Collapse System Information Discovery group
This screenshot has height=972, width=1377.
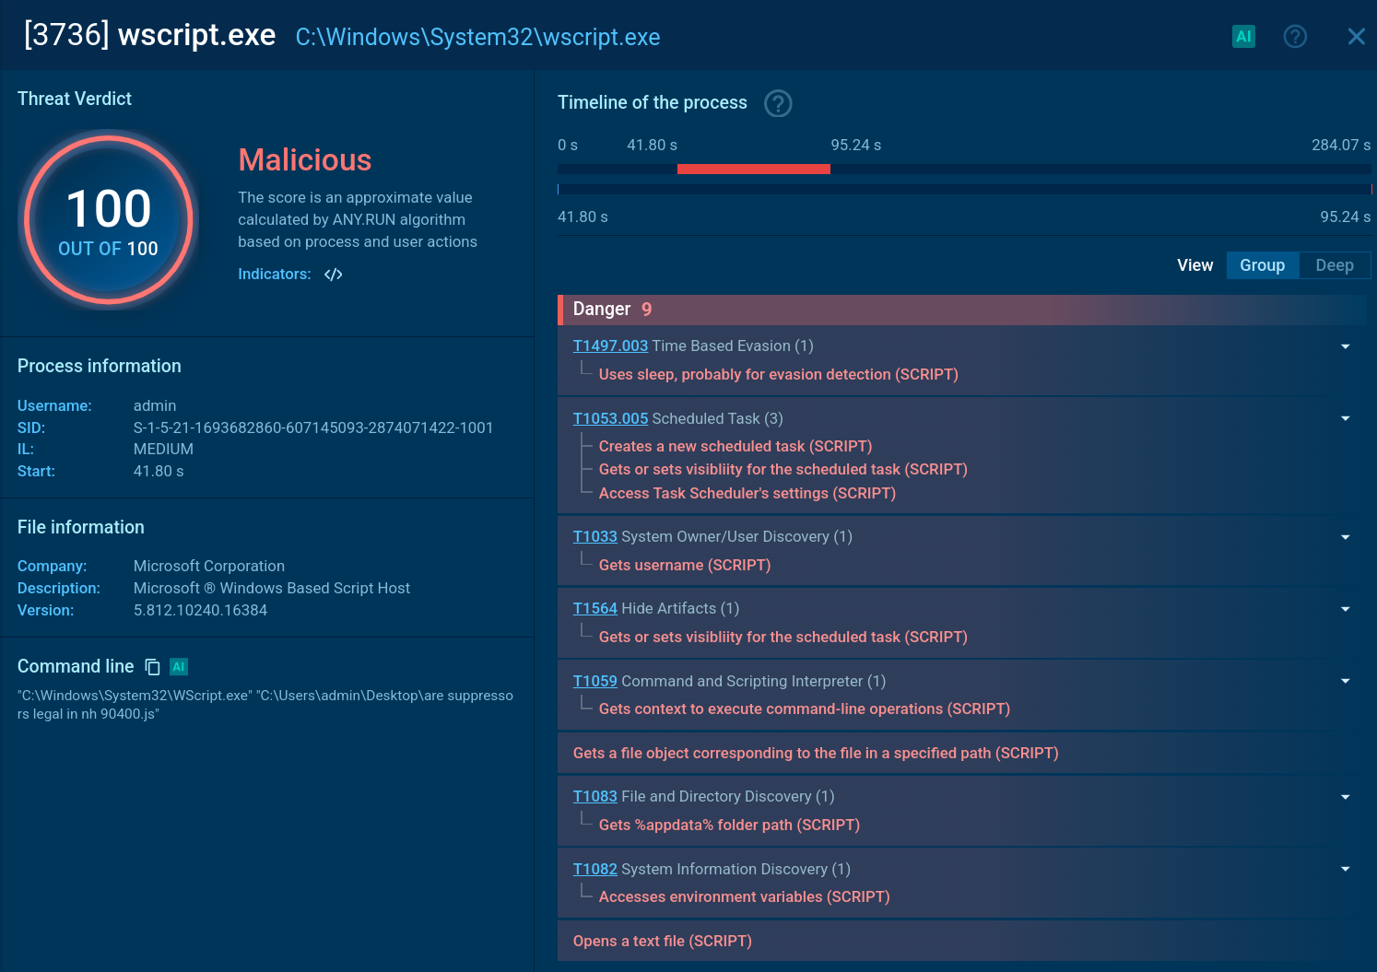coord(1345,869)
